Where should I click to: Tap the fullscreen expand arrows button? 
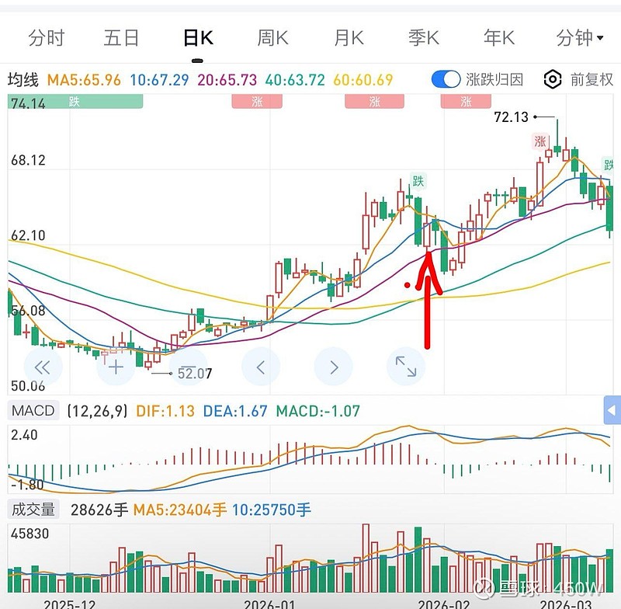tap(405, 367)
